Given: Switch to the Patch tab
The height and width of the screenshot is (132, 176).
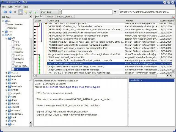Looking at the screenshot, I should click(50, 16).
